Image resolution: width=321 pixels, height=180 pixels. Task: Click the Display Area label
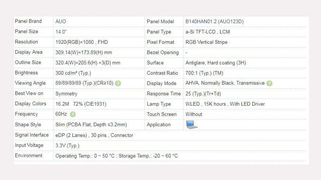click(29, 52)
